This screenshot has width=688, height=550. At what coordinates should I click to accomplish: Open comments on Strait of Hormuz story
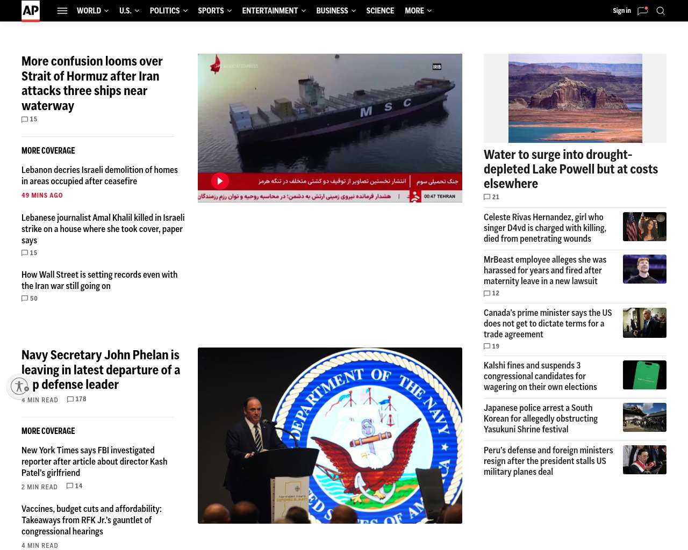[x=30, y=119]
